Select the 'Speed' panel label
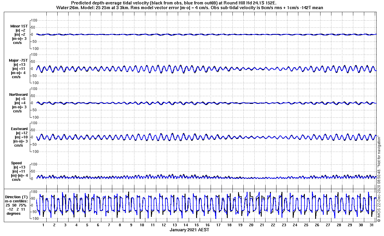 coord(16,163)
